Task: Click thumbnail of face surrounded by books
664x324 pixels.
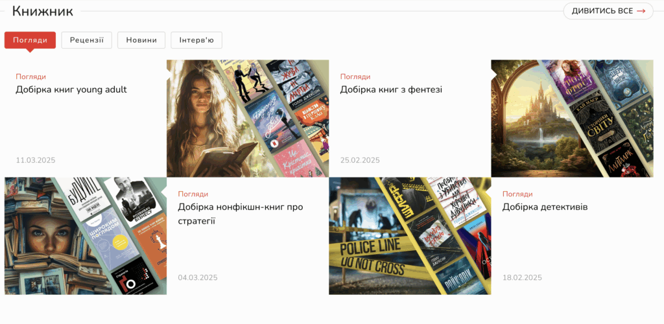Action: [86, 236]
